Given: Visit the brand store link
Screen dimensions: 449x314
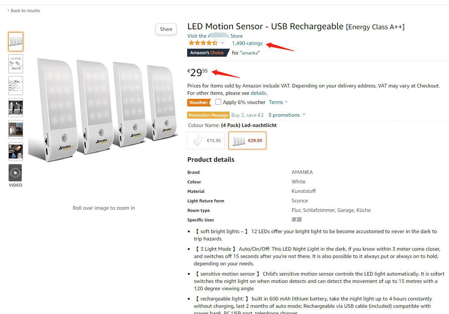Looking at the screenshot, I should click(215, 36).
